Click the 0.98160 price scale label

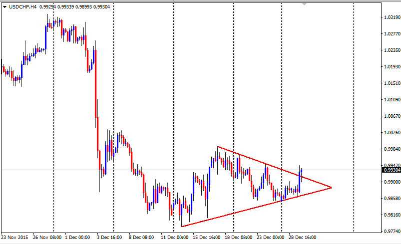(x=392, y=215)
